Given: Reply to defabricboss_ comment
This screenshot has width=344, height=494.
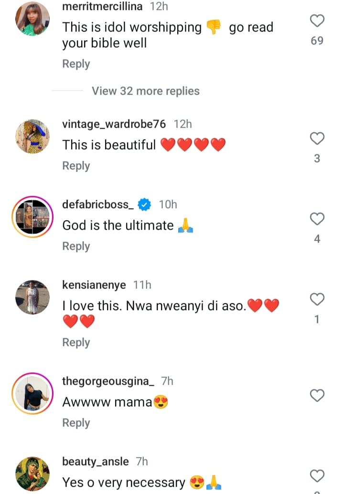Looking at the screenshot, I should click(76, 246).
